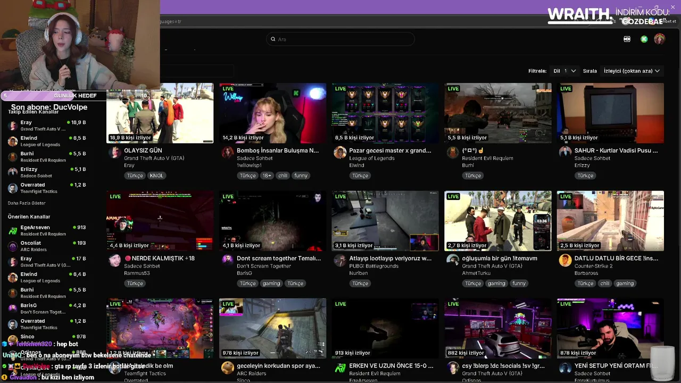681x383 pixels.
Task: Open Erlizzy stream thumbnail with 5,1 B viewers
Action: pyautogui.click(x=610, y=113)
